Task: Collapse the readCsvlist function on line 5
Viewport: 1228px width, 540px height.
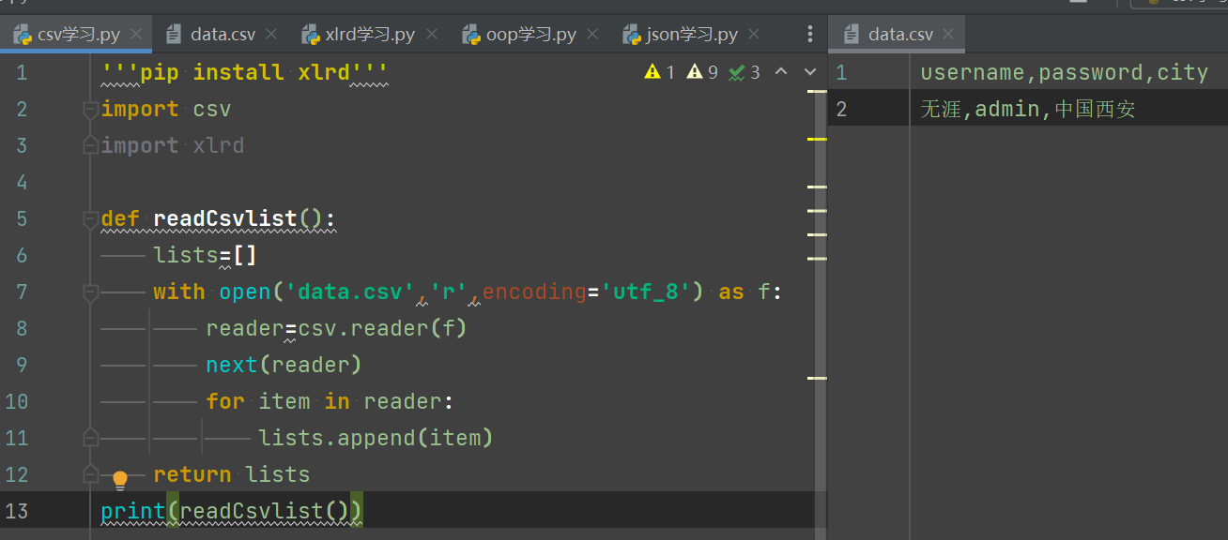Action: pyautogui.click(x=90, y=219)
